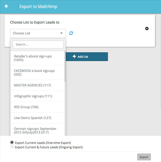The image size is (161, 162).
Task: Choose Retailer's ebook sign-ups list
Action: [x=38, y=58]
